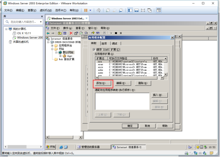Image resolution: width=220 pixels, height=157 pixels.
Task: Toggle the 缓存 ISAPI 扩展 checkbox
Action: pos(94,49)
